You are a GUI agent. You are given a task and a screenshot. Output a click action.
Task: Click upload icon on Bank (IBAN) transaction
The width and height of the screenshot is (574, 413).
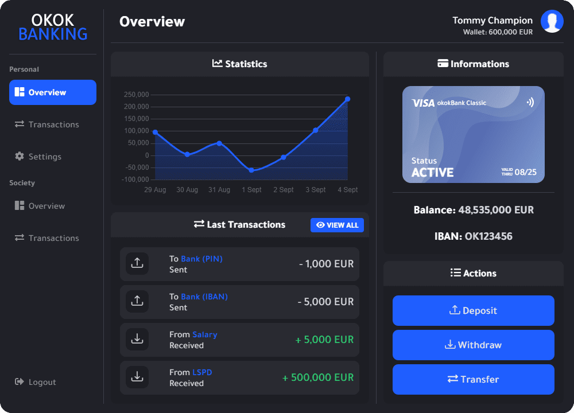coord(137,302)
